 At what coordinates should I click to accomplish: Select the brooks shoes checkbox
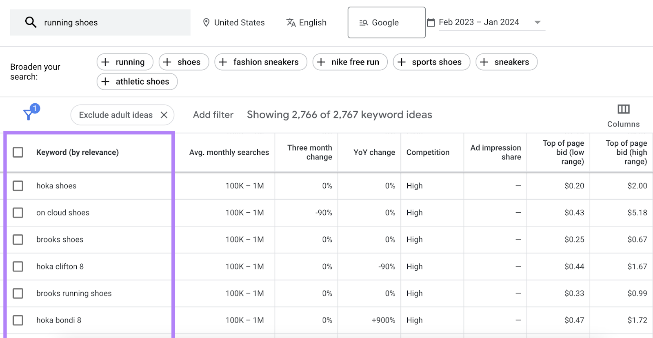click(x=18, y=240)
